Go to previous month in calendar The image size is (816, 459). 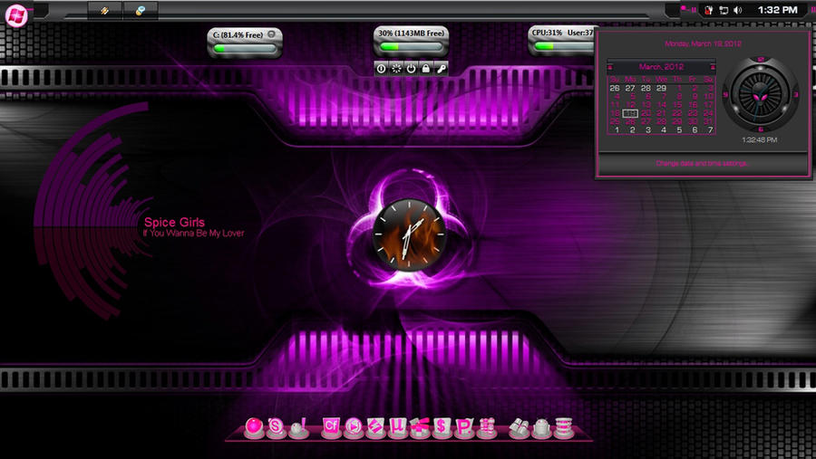pos(610,67)
